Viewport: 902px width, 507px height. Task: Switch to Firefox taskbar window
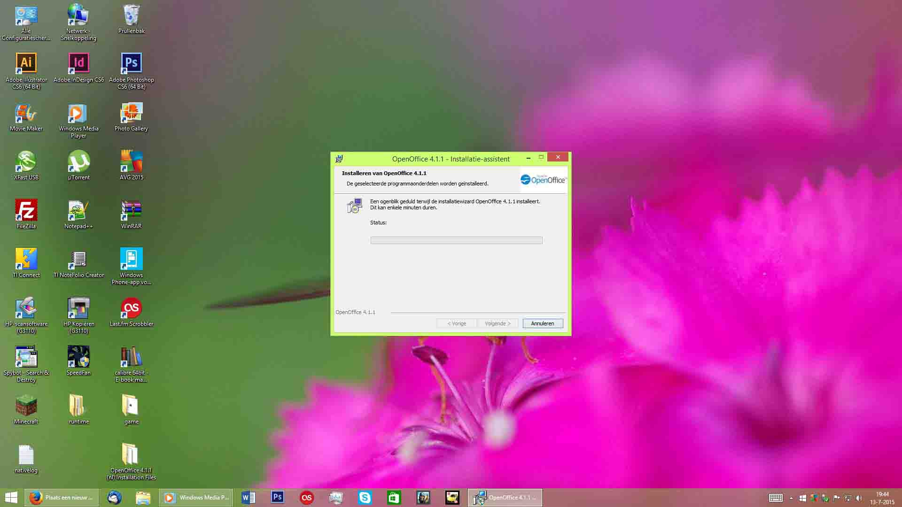(62, 498)
